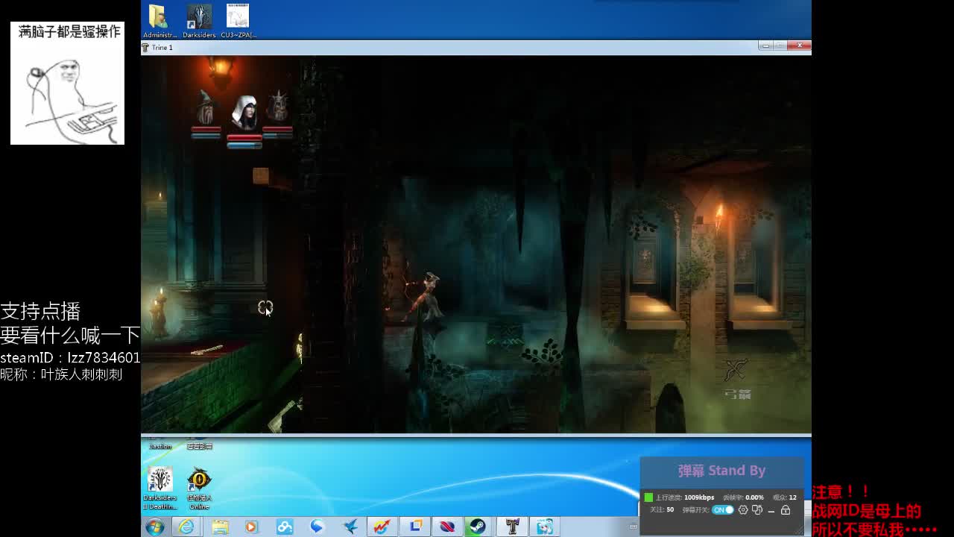
Task: Open the red striped oval app in taskbar
Action: click(447, 527)
